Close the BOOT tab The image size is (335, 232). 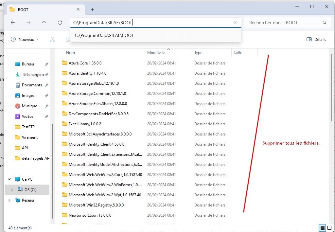pyautogui.click(x=78, y=9)
